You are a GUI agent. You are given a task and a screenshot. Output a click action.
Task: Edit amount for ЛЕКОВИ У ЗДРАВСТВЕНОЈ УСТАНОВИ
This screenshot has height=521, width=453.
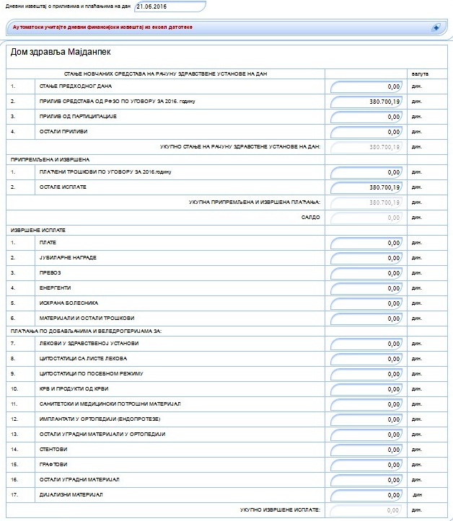[x=366, y=344]
